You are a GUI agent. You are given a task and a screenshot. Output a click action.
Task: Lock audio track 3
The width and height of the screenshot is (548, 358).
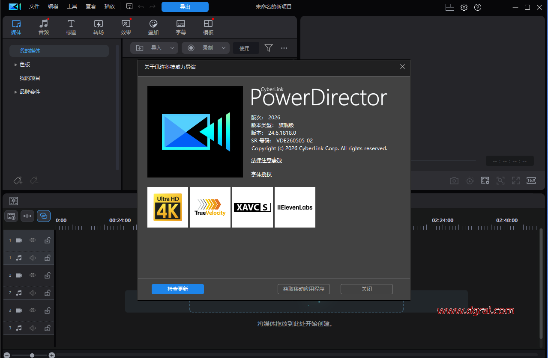(x=48, y=328)
